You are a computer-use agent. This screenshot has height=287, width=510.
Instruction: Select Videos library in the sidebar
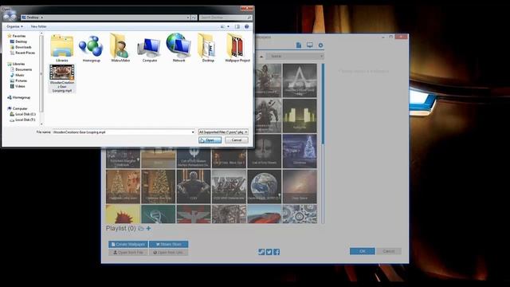coord(20,86)
